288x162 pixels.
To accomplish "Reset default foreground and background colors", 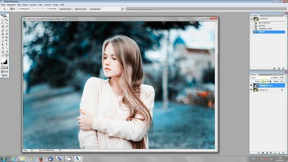I will [x=2, y=64].
